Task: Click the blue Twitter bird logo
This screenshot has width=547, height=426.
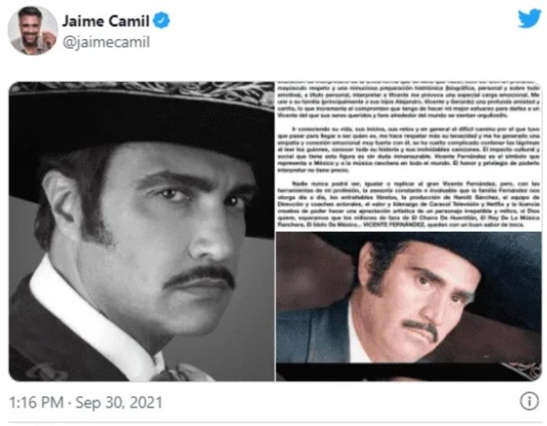Action: [x=529, y=18]
